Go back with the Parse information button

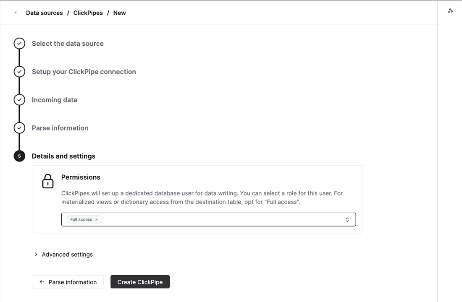(x=68, y=282)
